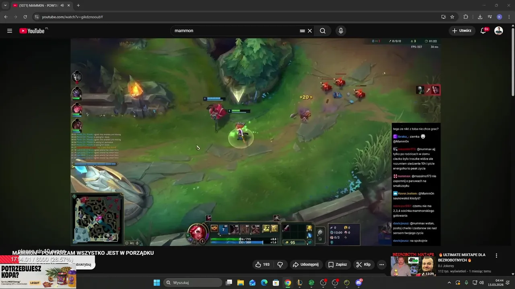This screenshot has width=515, height=289.
Task: Open the Ultimate Mixtape video thumbnail
Action: (x=413, y=264)
